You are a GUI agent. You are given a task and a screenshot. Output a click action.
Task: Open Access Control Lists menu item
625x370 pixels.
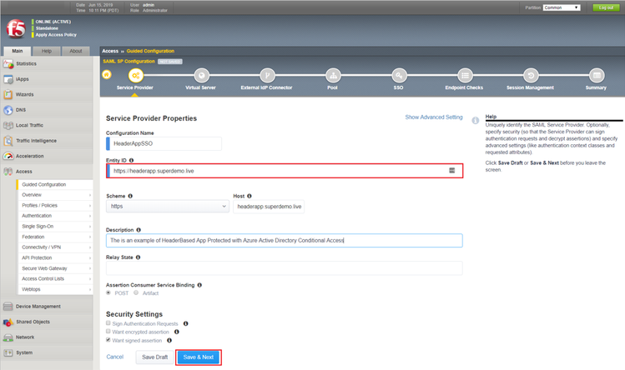click(54, 279)
